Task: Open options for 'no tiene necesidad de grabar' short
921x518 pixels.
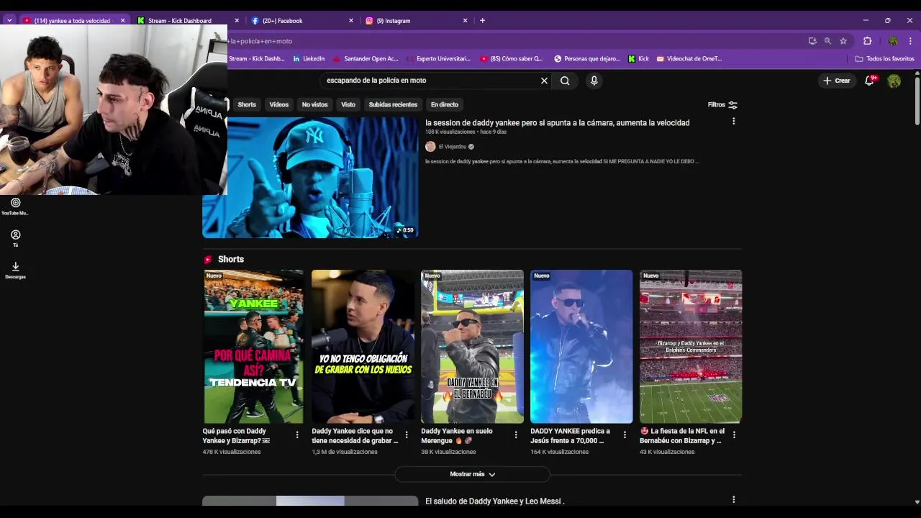Action: pos(407,435)
